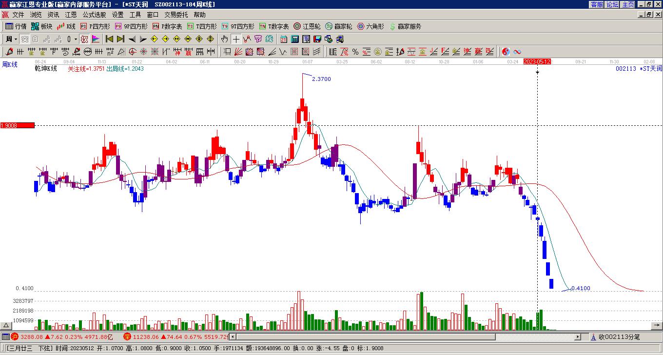The image size is (663, 355).
Task: Toggle the colored flag indicator button
Action: (96, 39)
